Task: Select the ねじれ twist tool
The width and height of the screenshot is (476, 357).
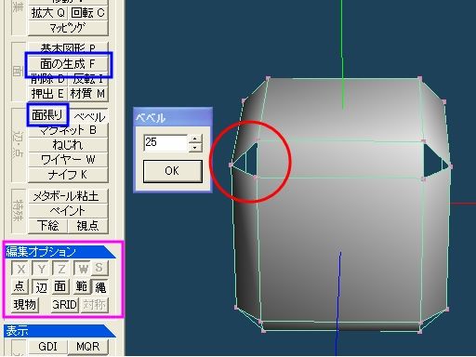Action: pos(68,145)
